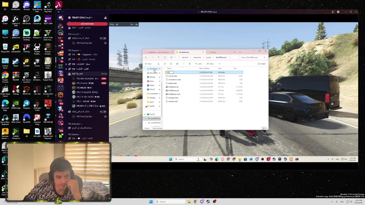This screenshot has height=205, width=365.
Task: Click the Delete trash icon in Explorer toolbar
Action: pos(190,64)
